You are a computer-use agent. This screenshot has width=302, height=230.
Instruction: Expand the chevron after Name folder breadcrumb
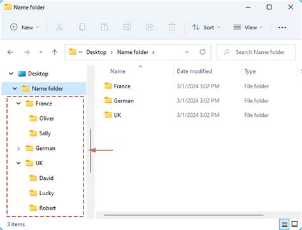pos(154,52)
